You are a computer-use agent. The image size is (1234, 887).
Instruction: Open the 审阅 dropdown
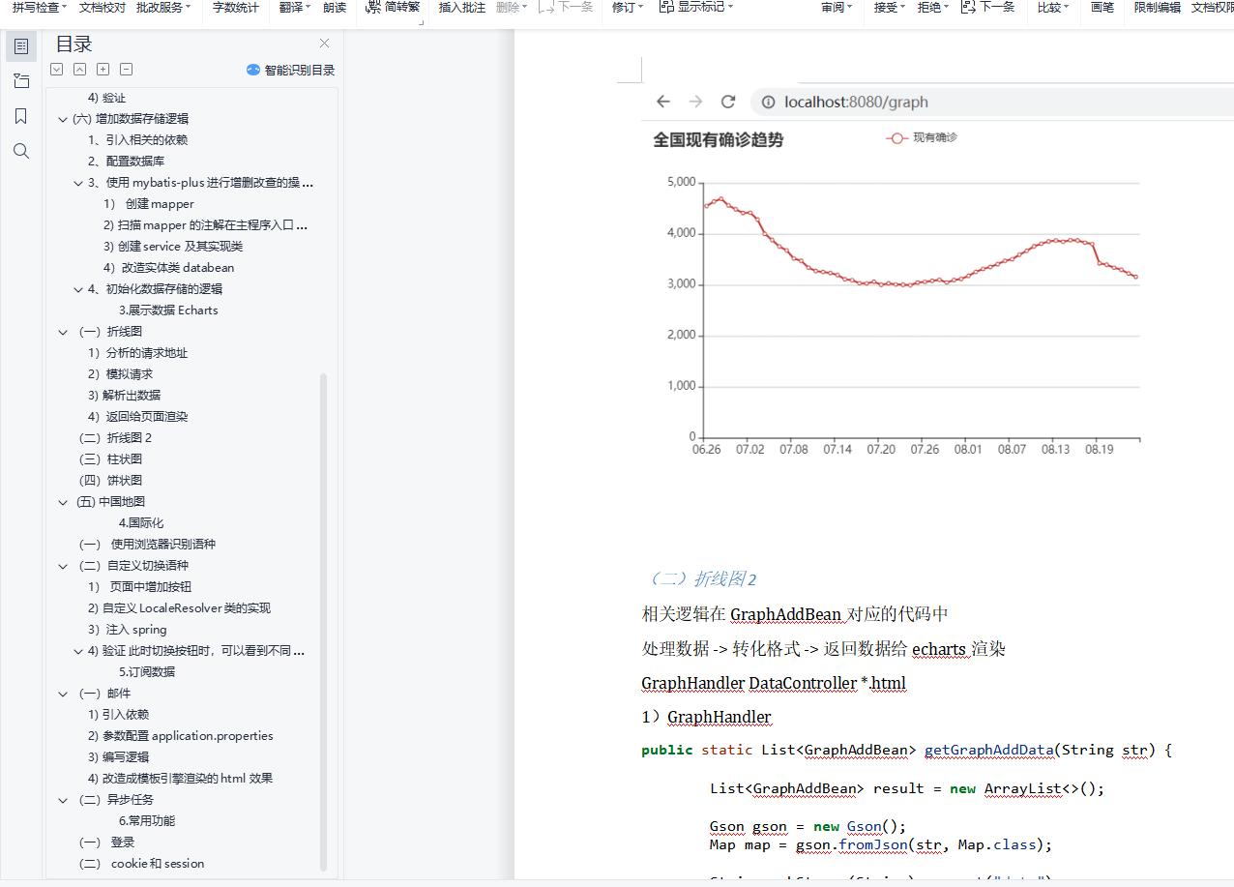coord(837,7)
